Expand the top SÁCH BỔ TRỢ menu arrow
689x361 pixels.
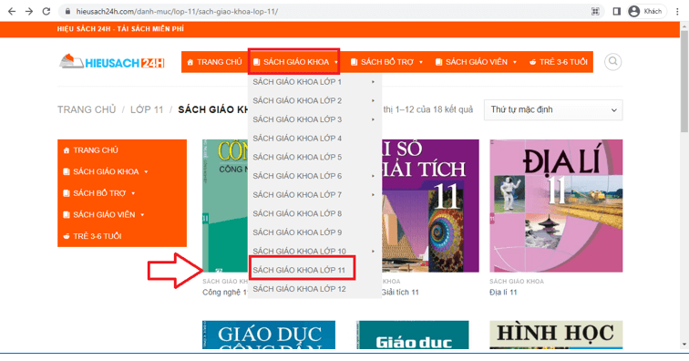421,62
